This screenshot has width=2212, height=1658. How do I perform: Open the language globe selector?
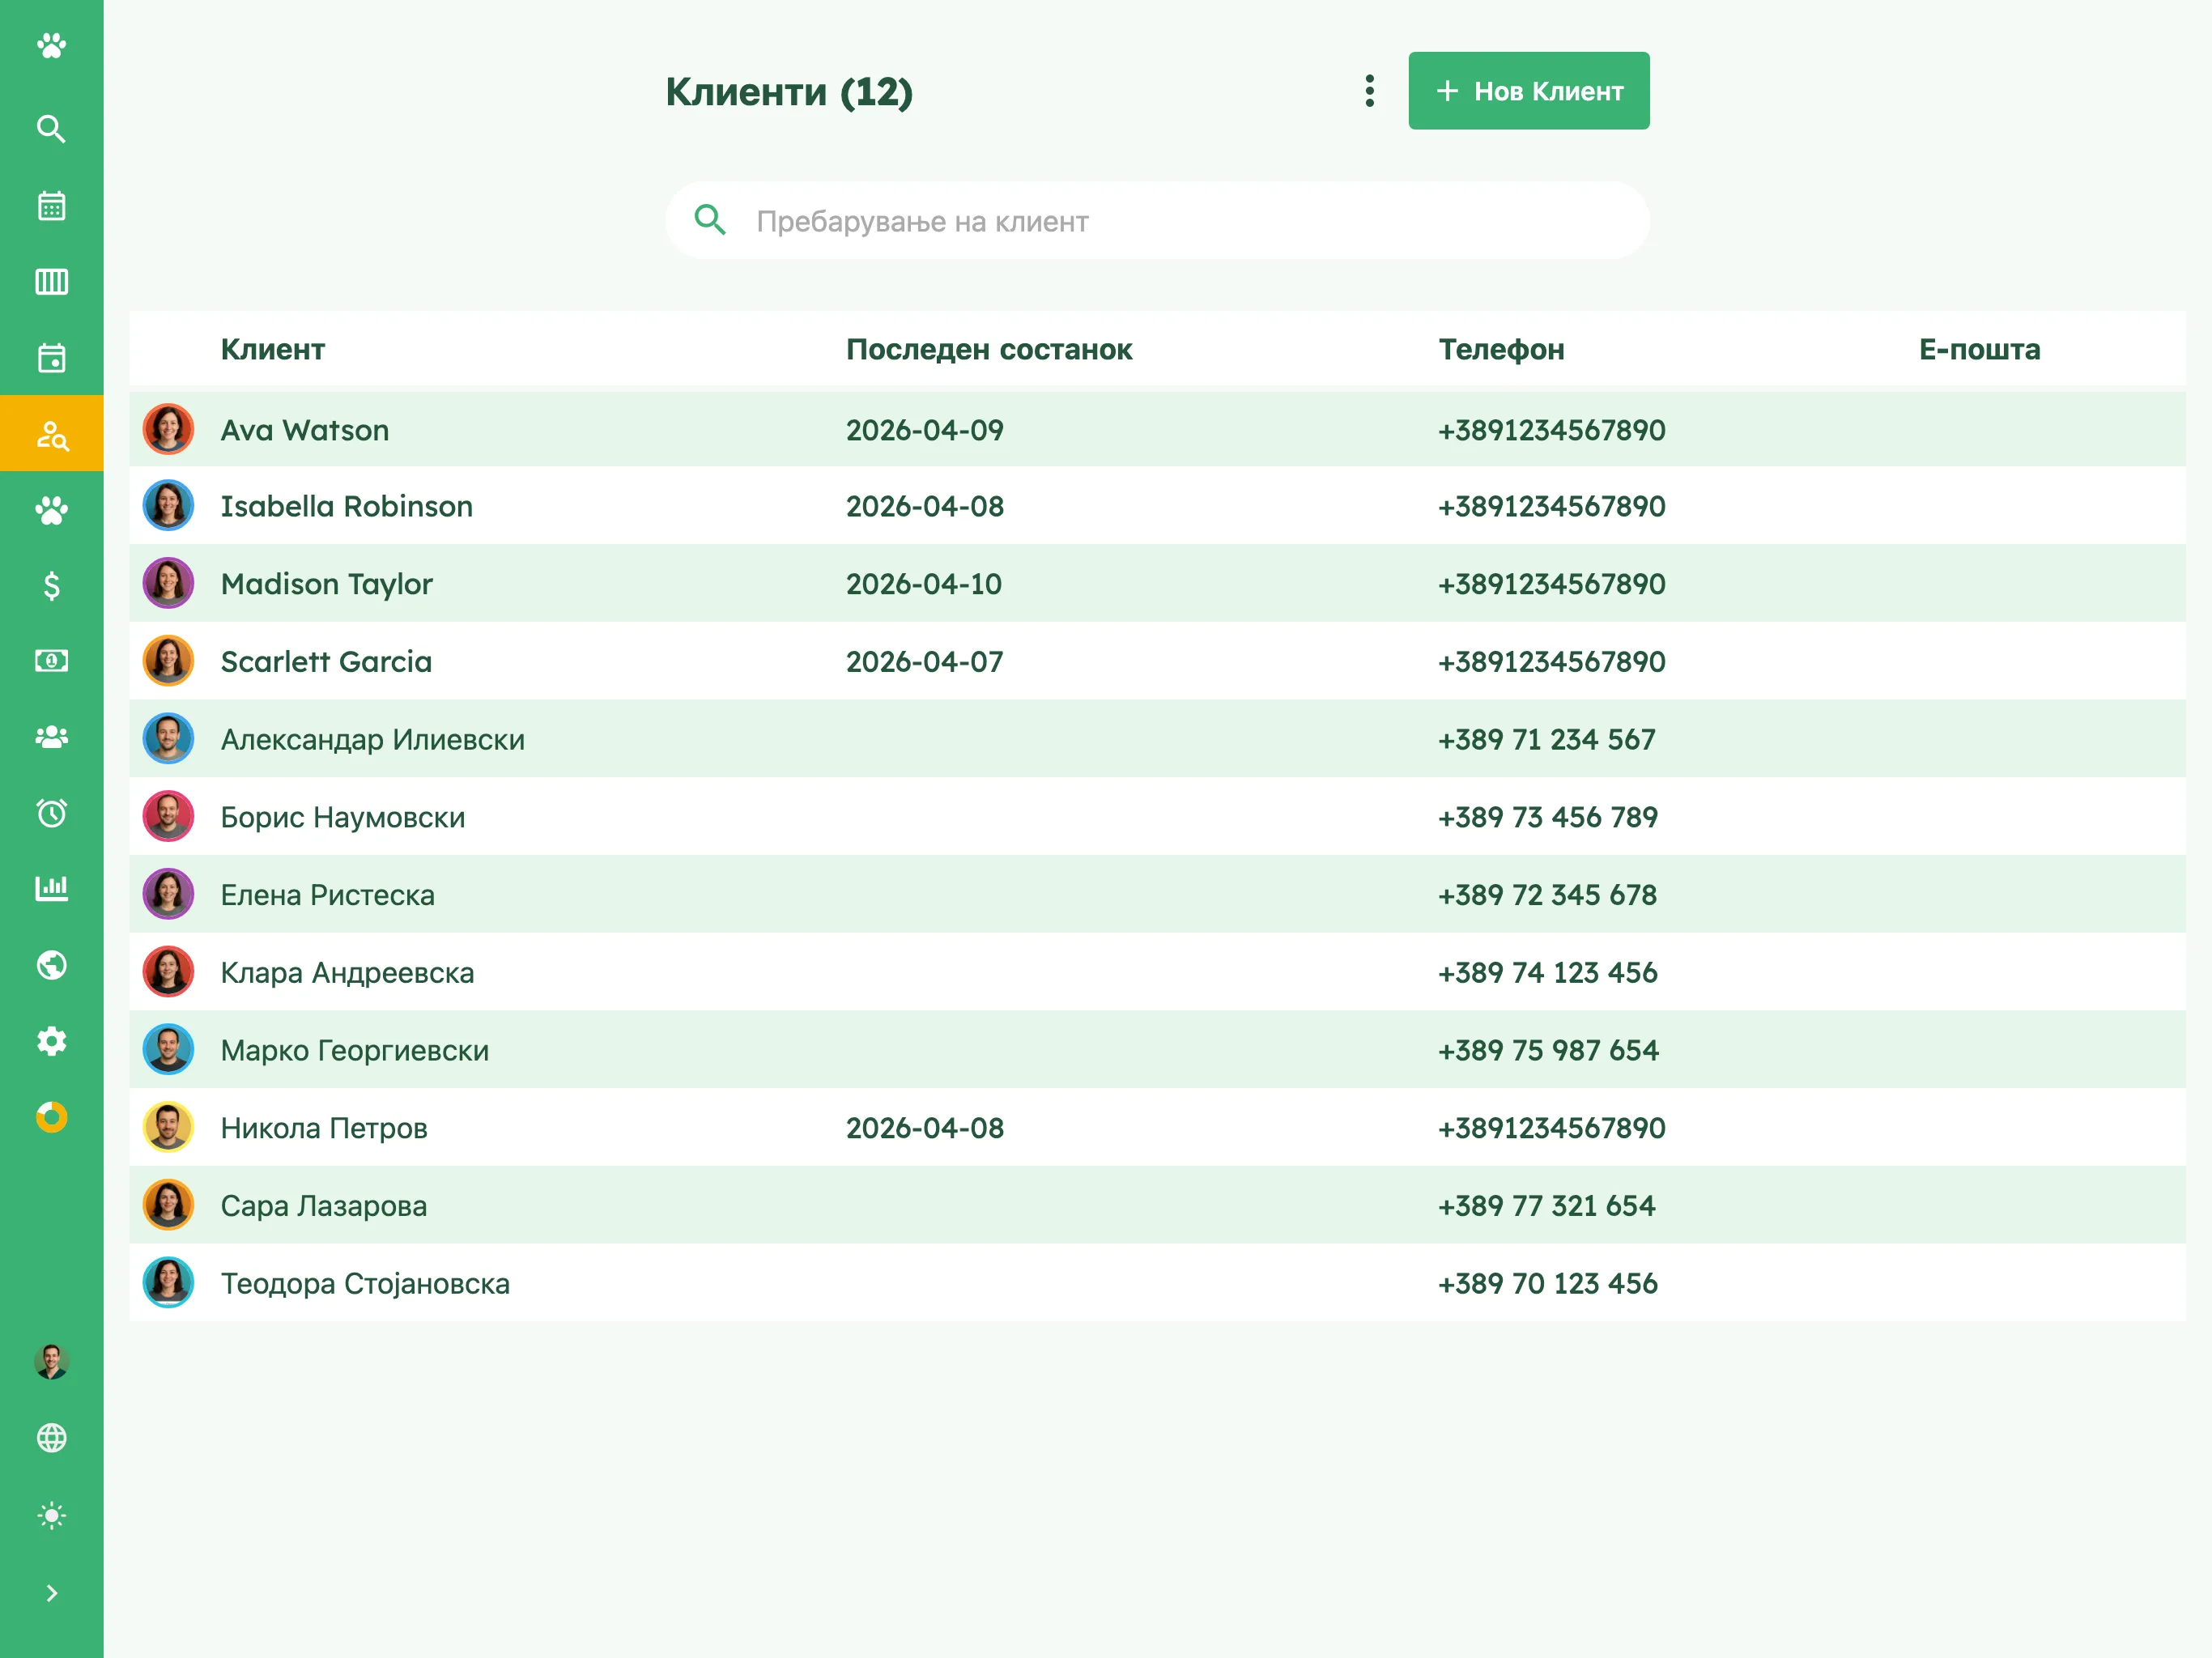(51, 1438)
